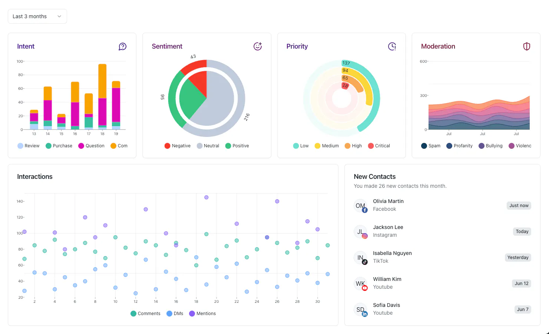This screenshot has width=549, height=334.
Task: Open Jackson Lee contact
Action: pos(442,231)
